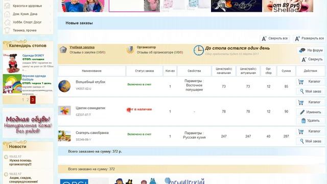Open Отзывы о закупке (0/0/0)
This screenshot has width=327, height=184.
87,52
